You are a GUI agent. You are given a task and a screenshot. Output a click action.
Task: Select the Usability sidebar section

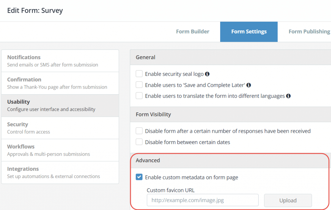pos(60,105)
